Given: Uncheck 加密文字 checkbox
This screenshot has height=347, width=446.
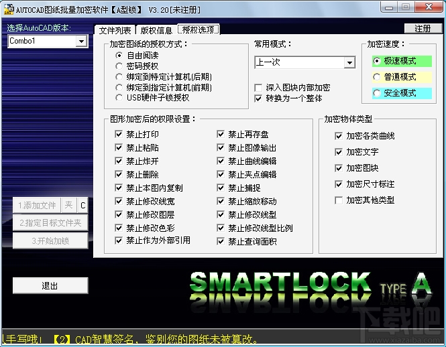Looking at the screenshot, I should click(339, 152).
